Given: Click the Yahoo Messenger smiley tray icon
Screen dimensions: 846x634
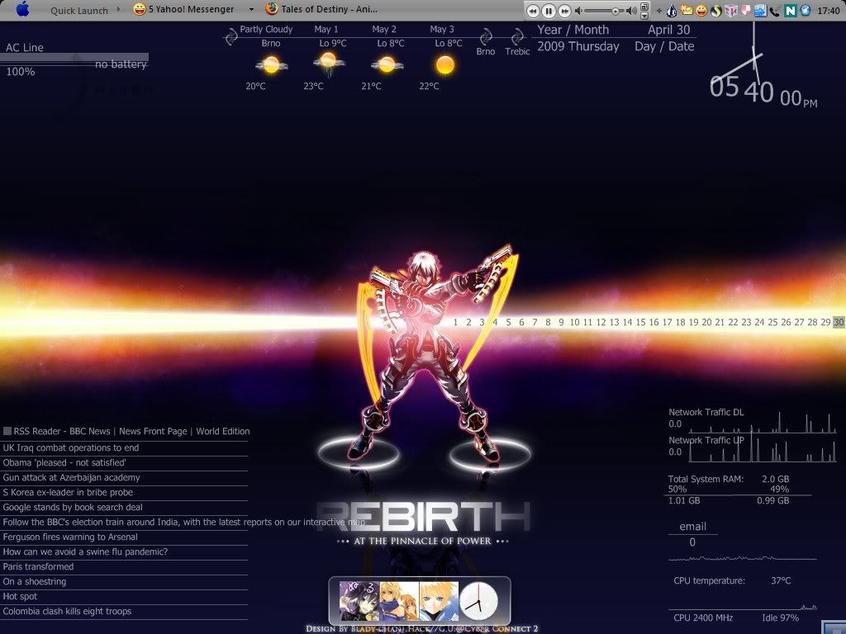Looking at the screenshot, I should (701, 11).
